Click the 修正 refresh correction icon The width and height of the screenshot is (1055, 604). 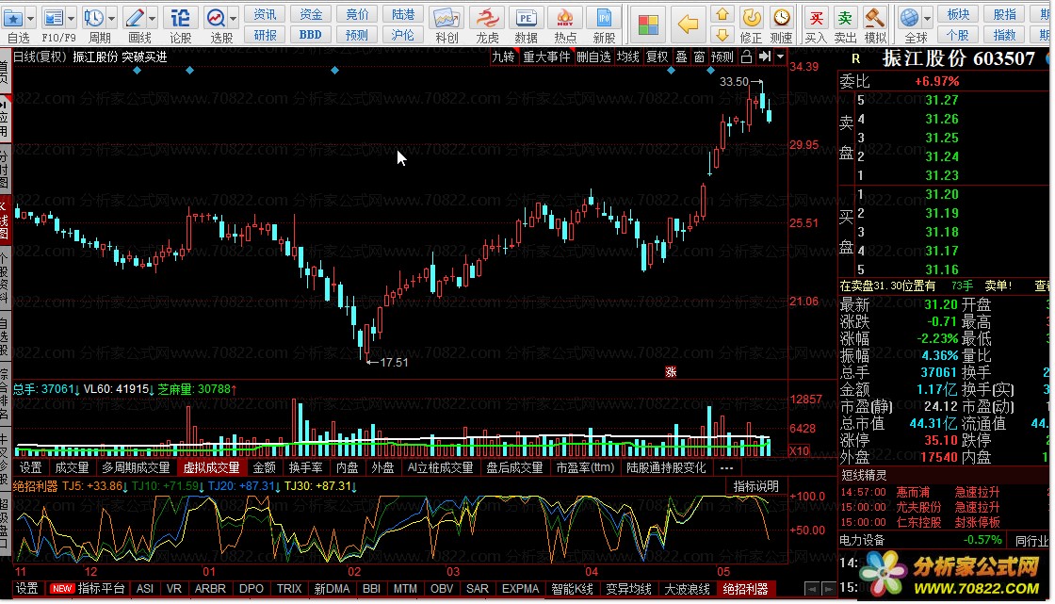pos(751,18)
